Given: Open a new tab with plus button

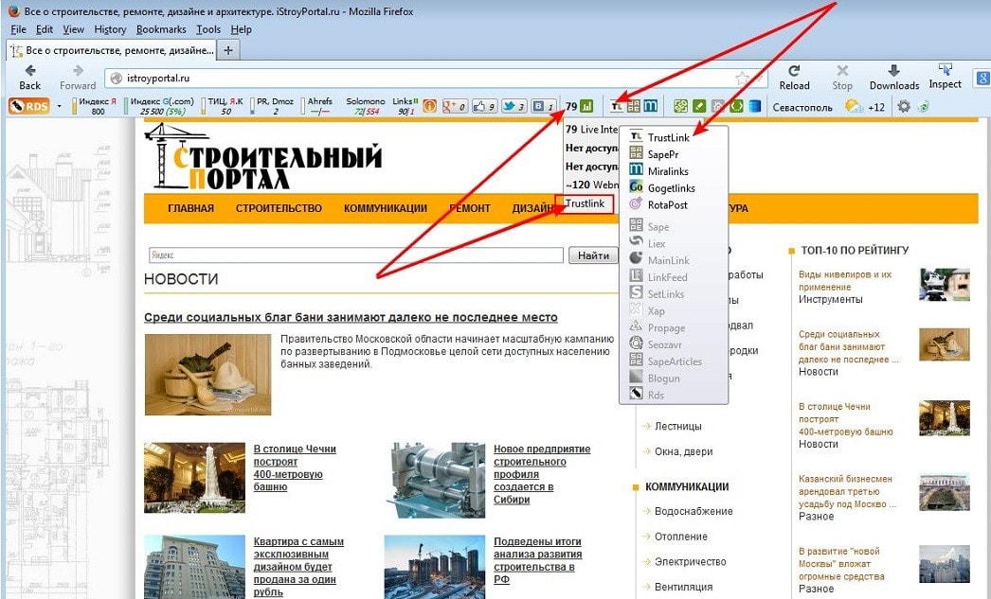Looking at the screenshot, I should pos(228,50).
